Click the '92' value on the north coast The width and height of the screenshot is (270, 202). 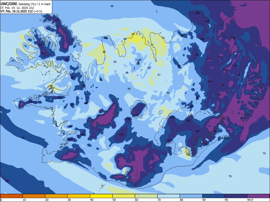106,38
